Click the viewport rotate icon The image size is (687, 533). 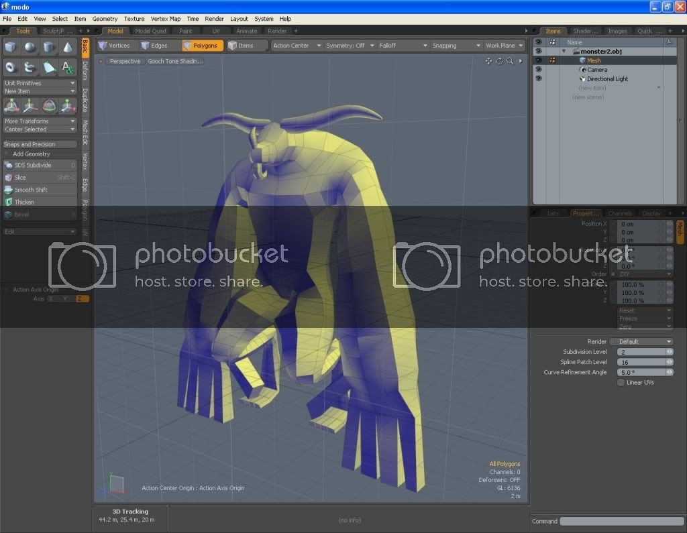pos(499,61)
